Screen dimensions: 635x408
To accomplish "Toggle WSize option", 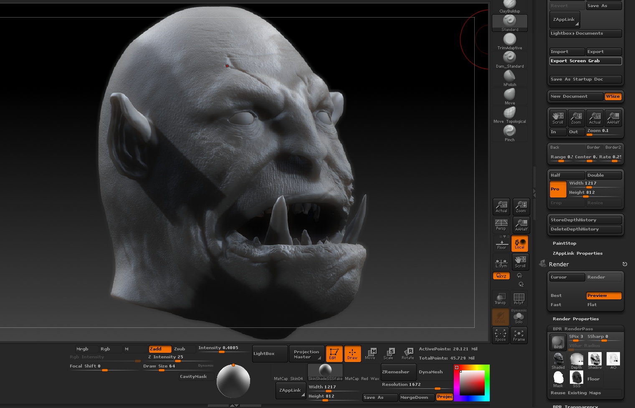I will [x=613, y=96].
